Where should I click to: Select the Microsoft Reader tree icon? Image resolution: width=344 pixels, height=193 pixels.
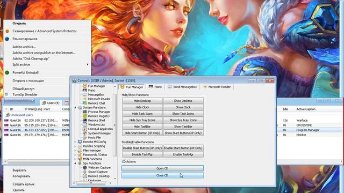pos(85,99)
